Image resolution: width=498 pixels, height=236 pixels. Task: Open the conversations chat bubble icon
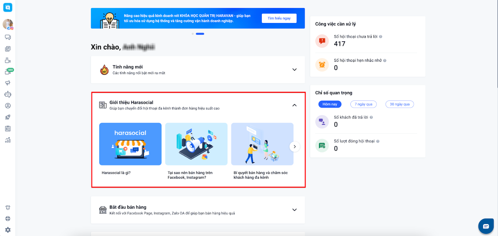pyautogui.click(x=8, y=37)
